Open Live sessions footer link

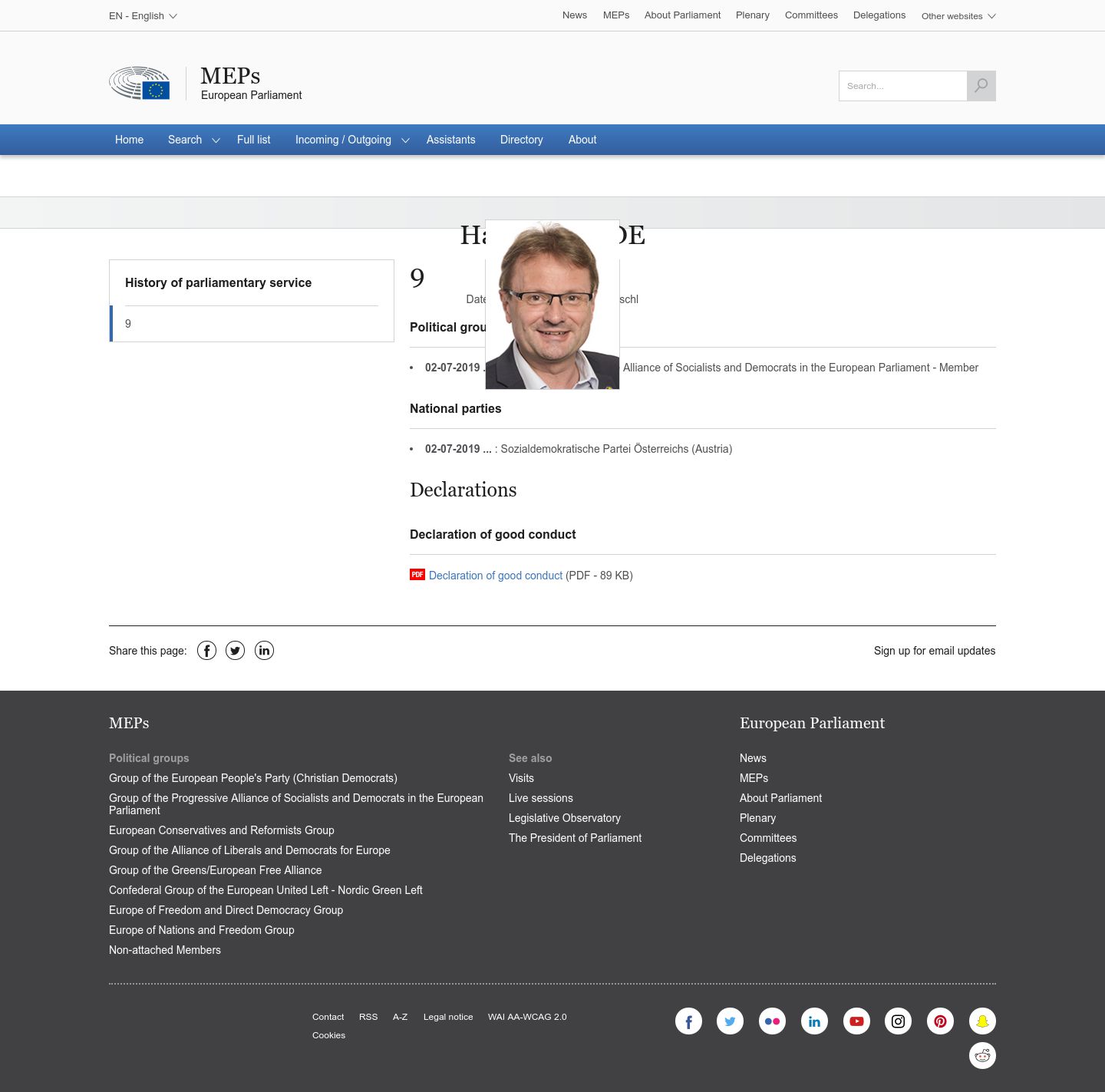coord(541,798)
